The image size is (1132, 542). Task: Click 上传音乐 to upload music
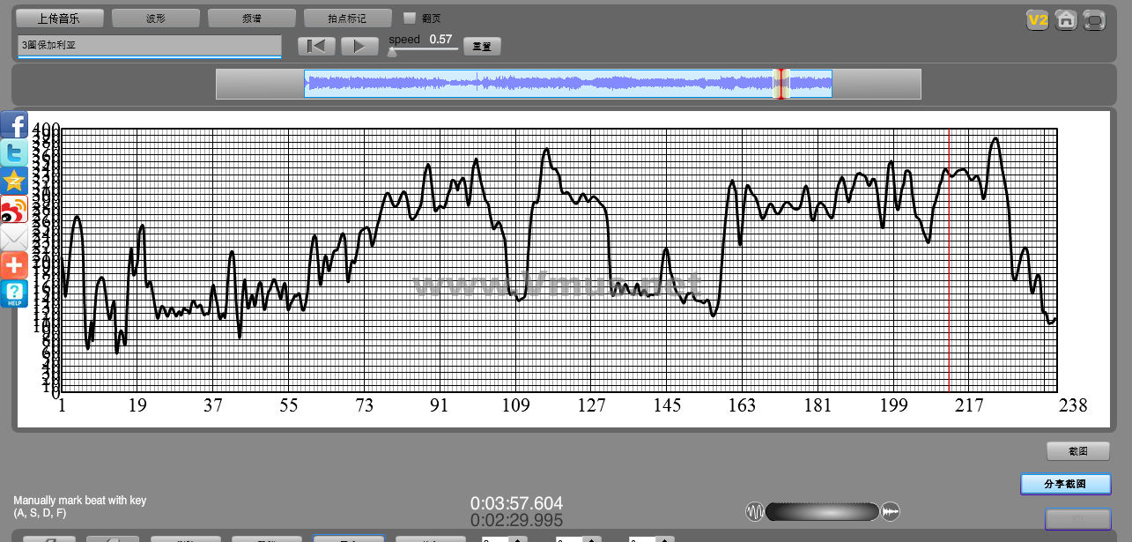(60, 18)
